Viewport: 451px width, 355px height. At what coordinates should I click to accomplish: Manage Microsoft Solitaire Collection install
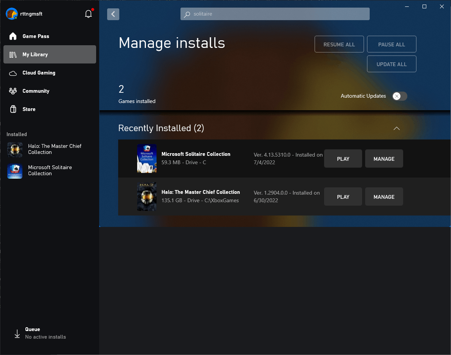coord(384,158)
